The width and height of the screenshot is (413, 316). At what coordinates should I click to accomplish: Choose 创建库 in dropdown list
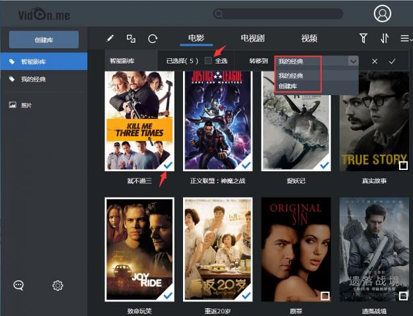coord(317,86)
